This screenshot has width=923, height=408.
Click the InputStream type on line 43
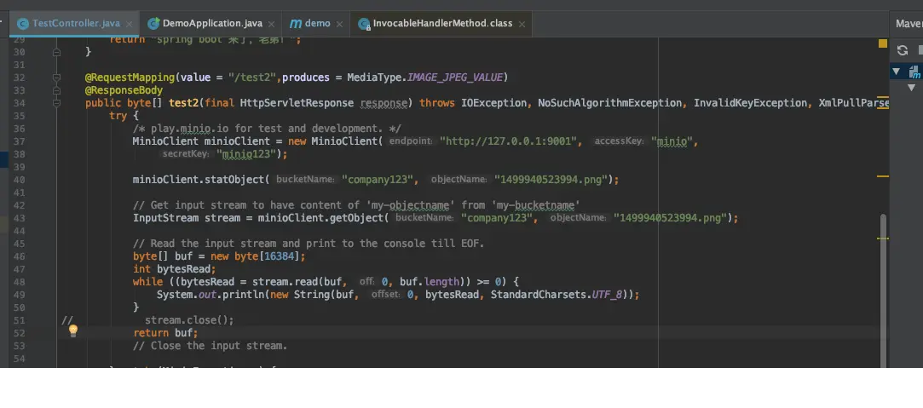pyautogui.click(x=165, y=218)
